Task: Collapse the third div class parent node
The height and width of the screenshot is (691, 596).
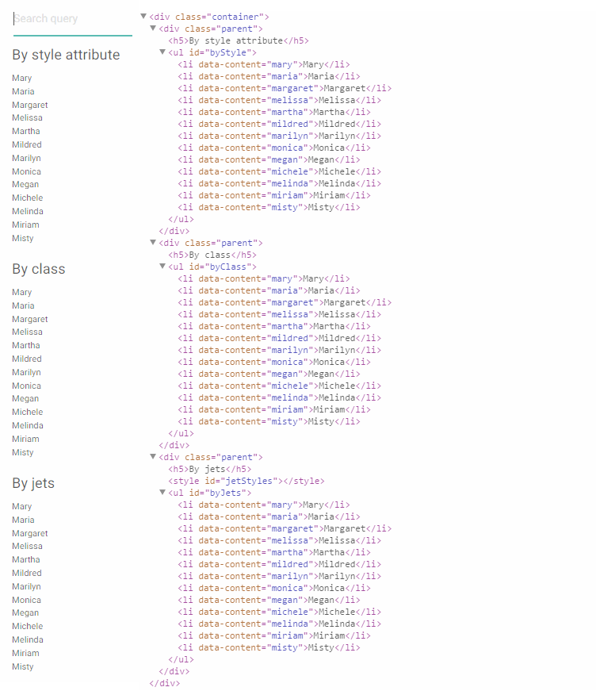Action: (153, 456)
